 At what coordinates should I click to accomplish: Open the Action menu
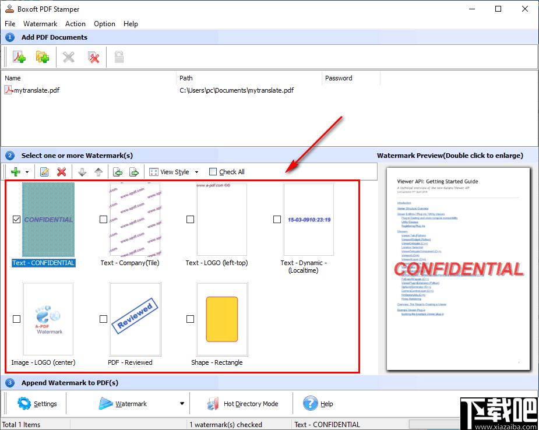[75, 24]
